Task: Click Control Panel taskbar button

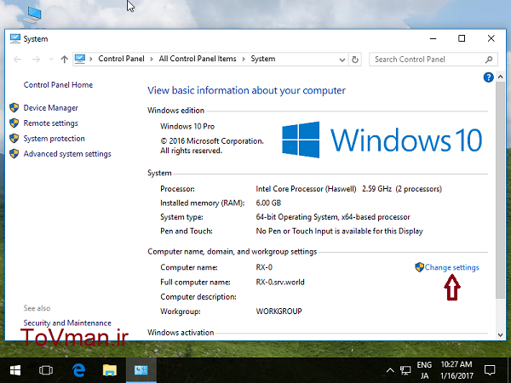Action: (141, 370)
